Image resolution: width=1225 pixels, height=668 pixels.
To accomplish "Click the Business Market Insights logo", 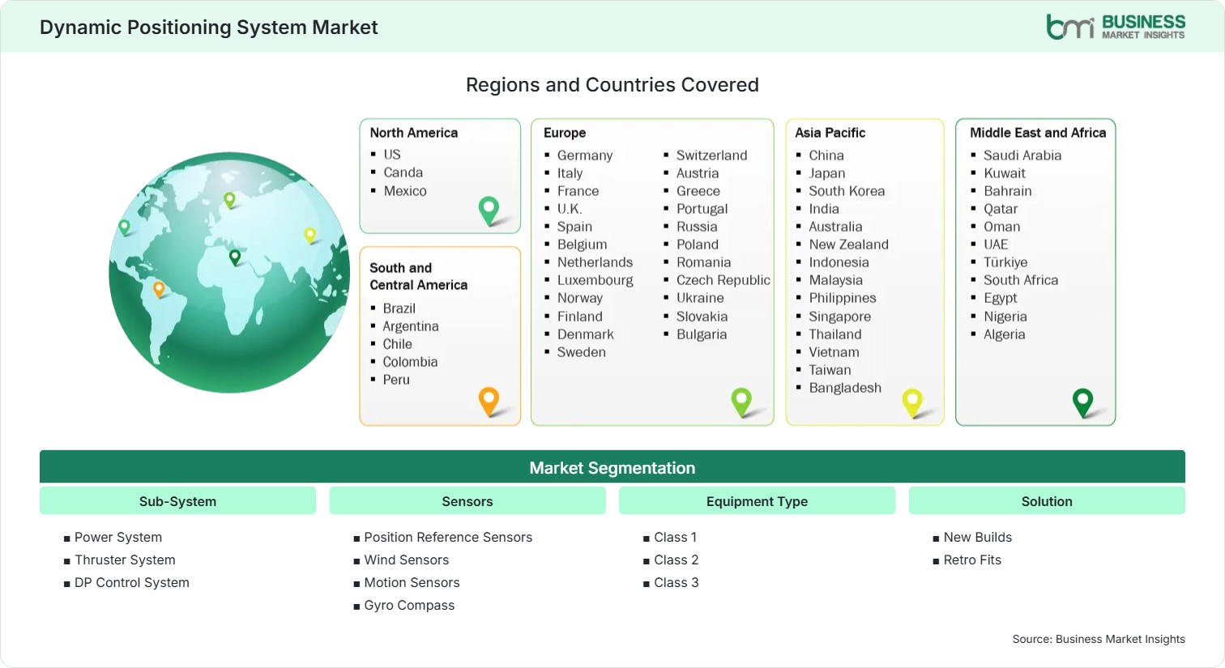I will 1116,27.
